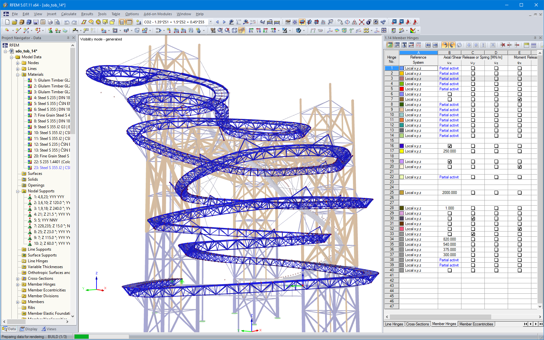Switch to the Display navigator tab
Image resolution: width=544 pixels, height=340 pixels.
point(28,329)
